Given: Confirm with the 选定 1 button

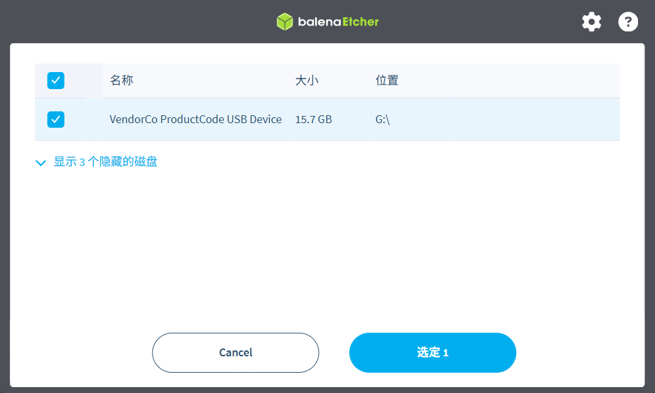Looking at the screenshot, I should point(432,352).
